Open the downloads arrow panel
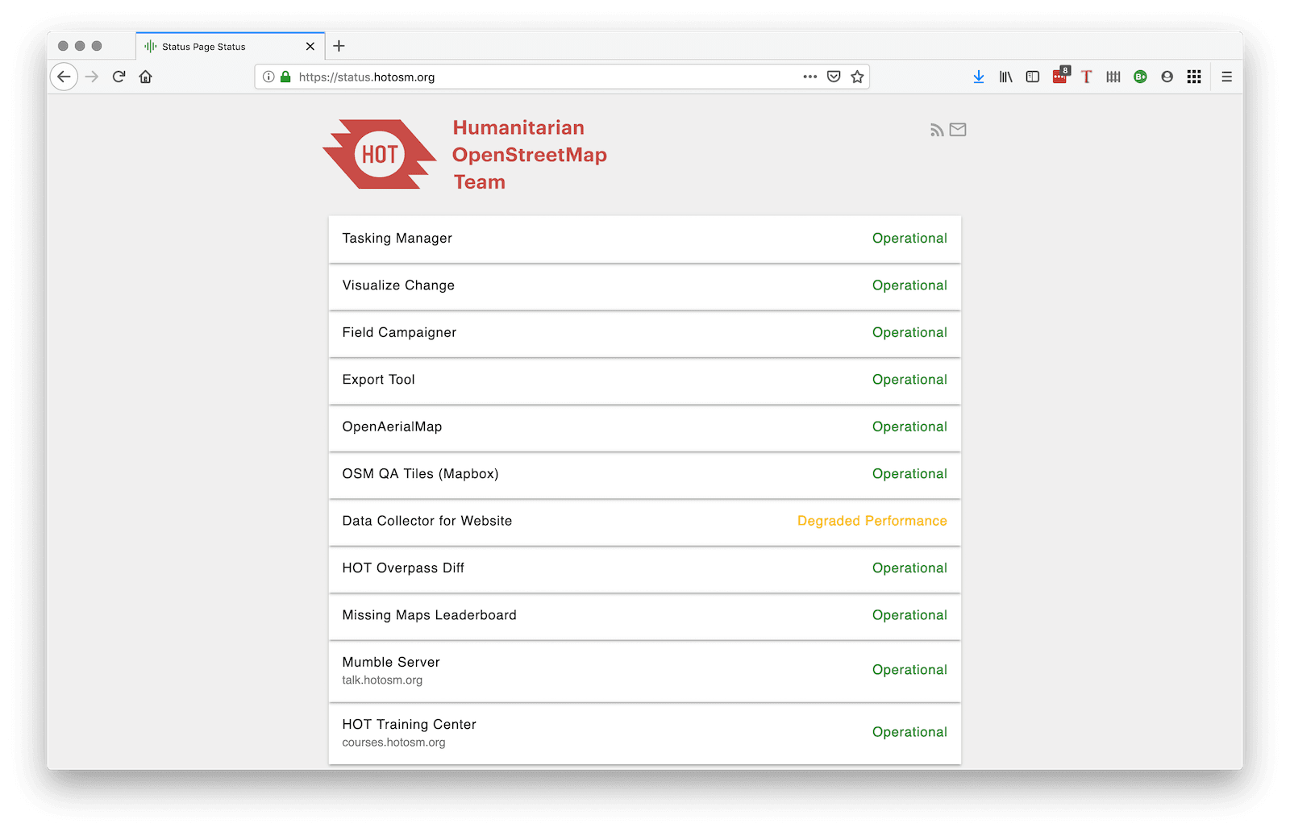Screen dimensions: 1290x832 (978, 77)
